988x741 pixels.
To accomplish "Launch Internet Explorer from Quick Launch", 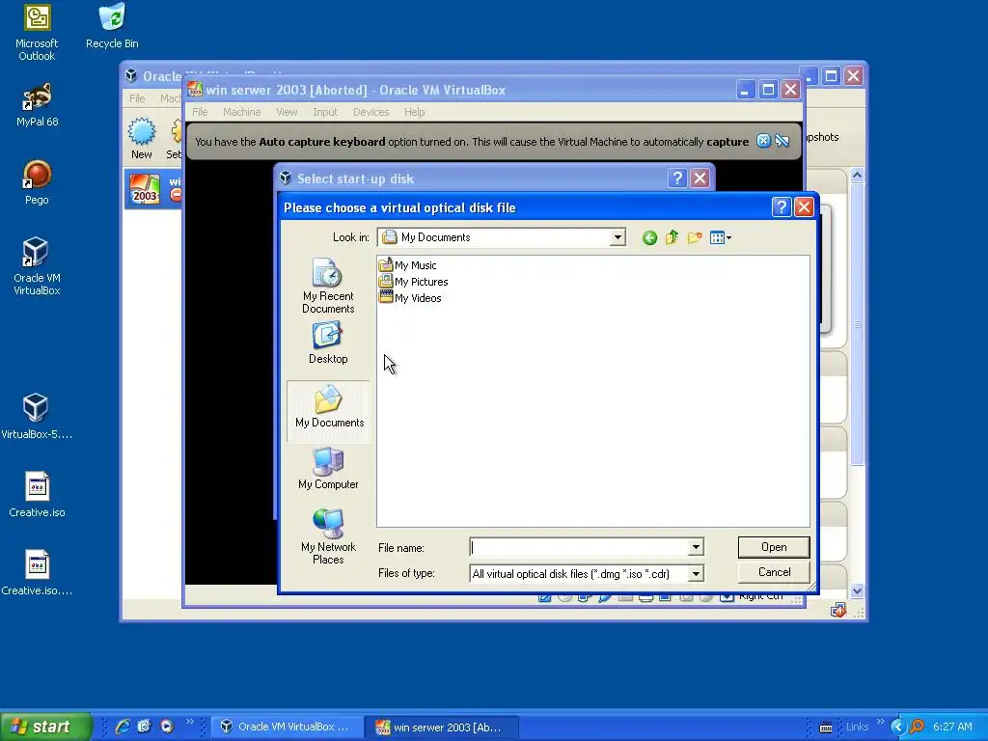I will pyautogui.click(x=123, y=727).
